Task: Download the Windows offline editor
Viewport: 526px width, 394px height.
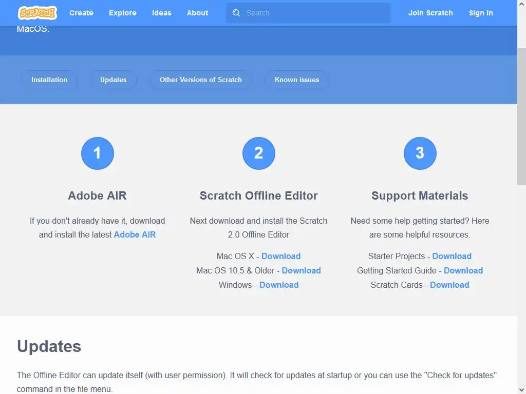Action: 279,285
